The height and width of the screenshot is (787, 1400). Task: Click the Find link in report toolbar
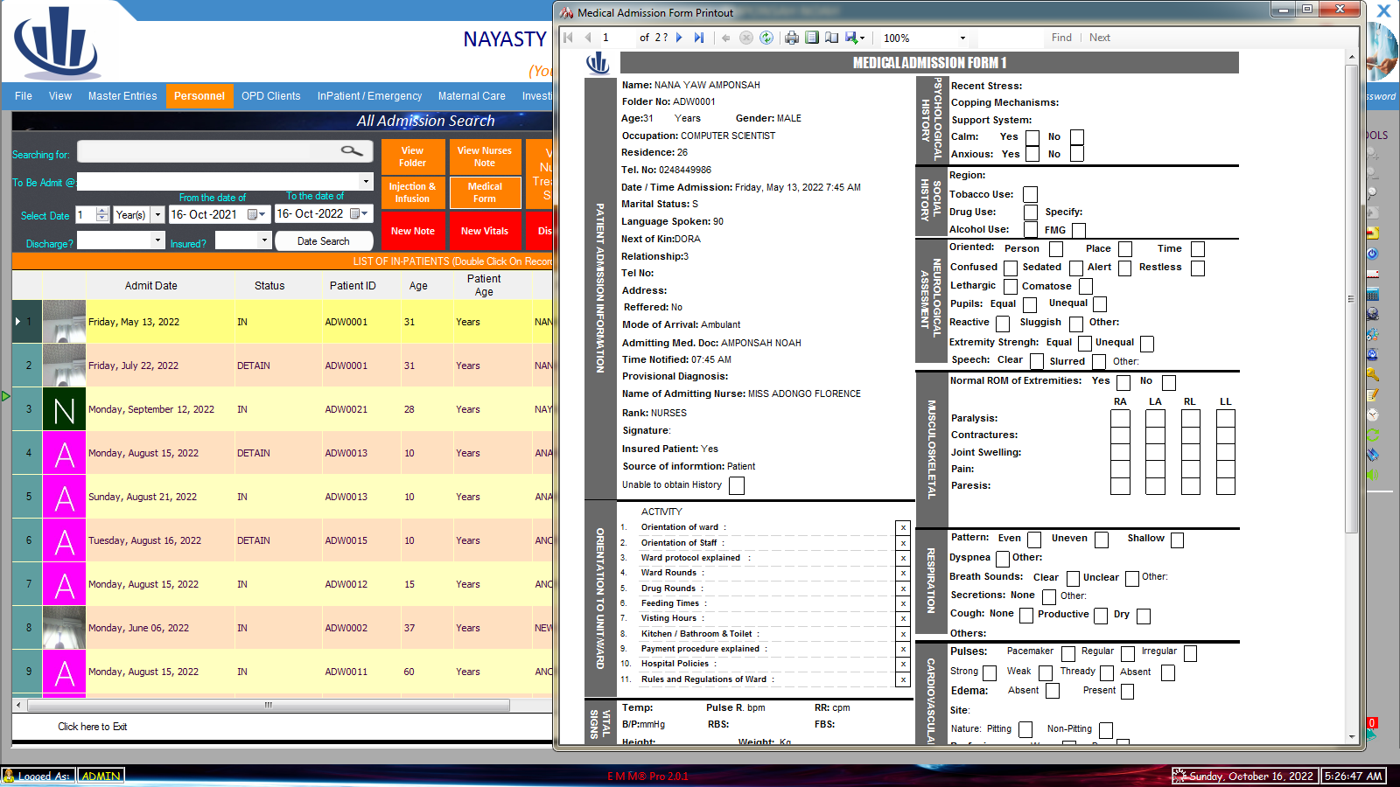coord(1061,38)
